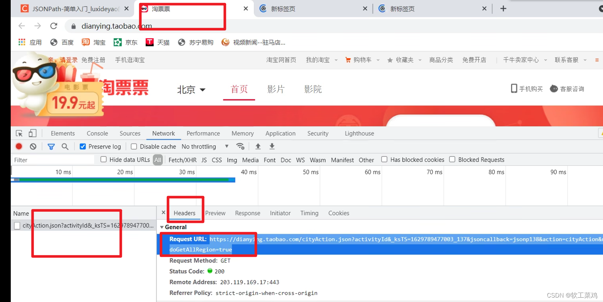Viewport: 603px width, 302px height.
Task: Switch to the Elements tab
Action: point(63,133)
